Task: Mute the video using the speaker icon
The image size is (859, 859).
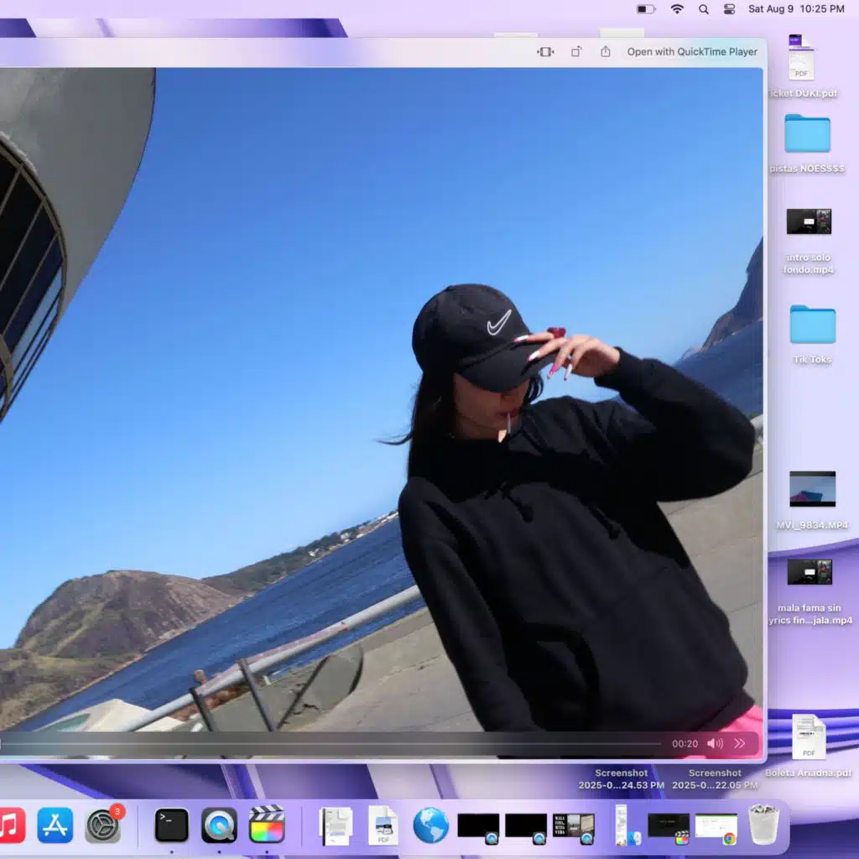Action: pyautogui.click(x=715, y=743)
